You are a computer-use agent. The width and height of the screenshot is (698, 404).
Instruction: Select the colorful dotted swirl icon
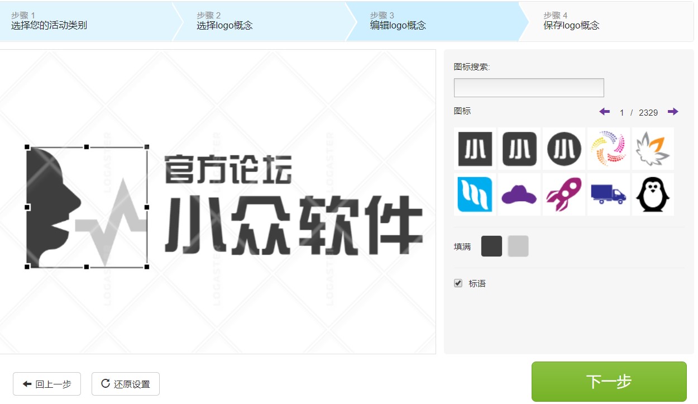tap(608, 149)
